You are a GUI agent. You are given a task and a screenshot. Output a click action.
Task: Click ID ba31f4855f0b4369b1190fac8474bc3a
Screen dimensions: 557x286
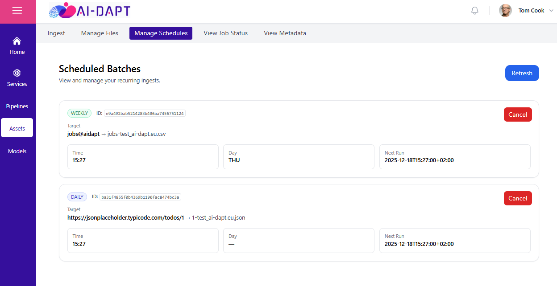pos(140,197)
